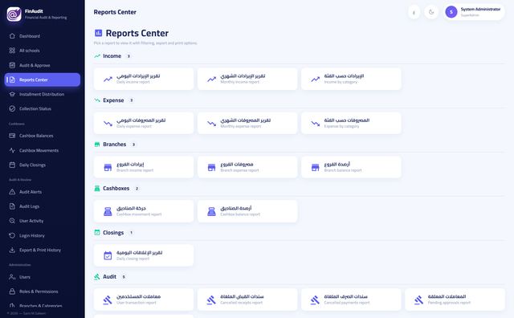Open the Daily expense report card

point(144,123)
